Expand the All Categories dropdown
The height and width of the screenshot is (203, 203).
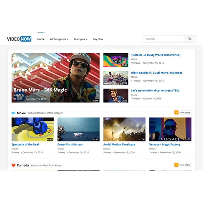point(59,39)
